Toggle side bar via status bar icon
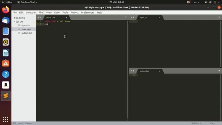 tap(15, 123)
